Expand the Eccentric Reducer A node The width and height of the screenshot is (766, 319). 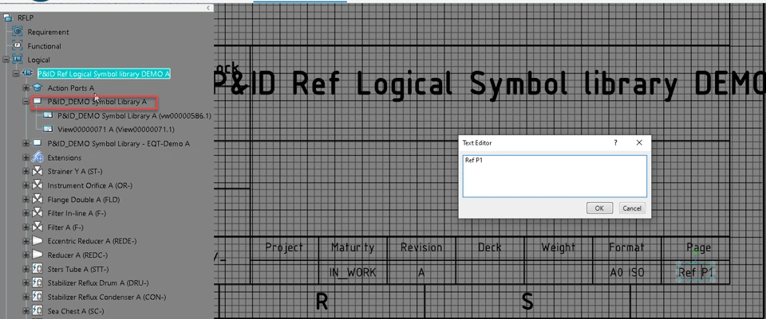click(x=26, y=240)
